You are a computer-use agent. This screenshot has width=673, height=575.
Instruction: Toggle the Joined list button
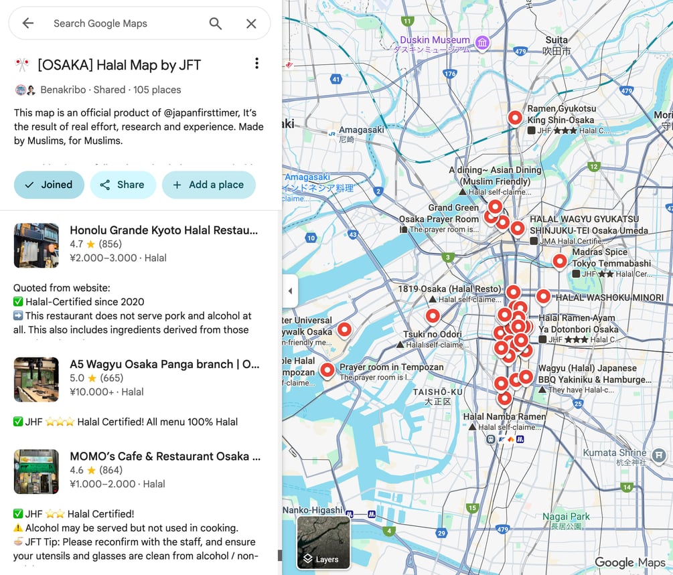coord(49,185)
